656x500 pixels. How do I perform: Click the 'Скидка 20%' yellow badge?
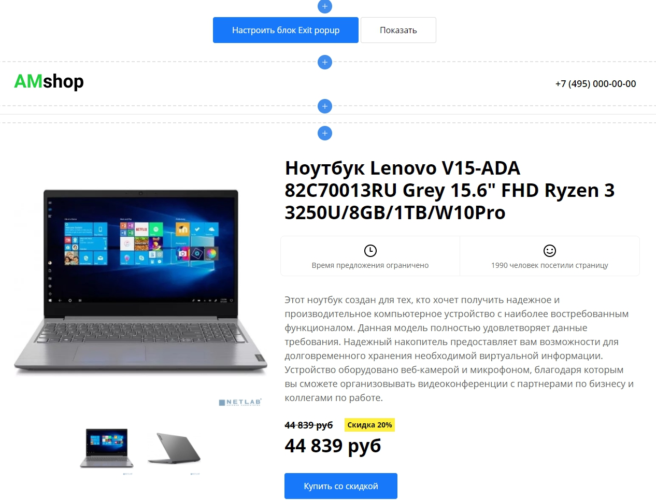coord(370,425)
